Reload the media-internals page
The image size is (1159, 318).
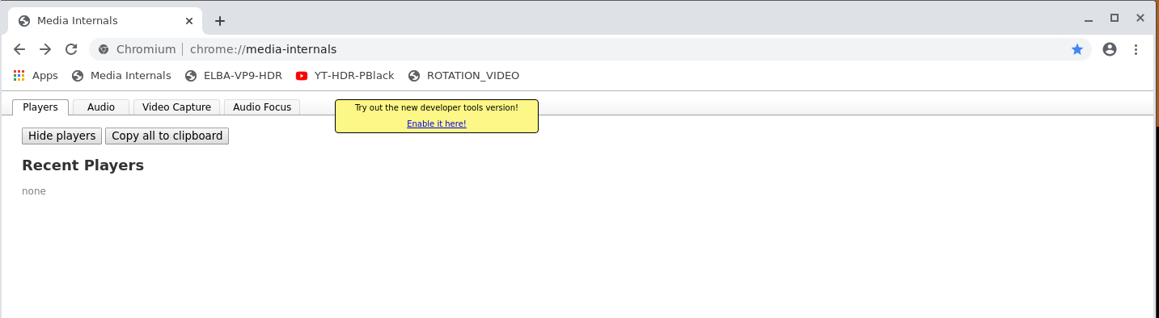(x=71, y=49)
